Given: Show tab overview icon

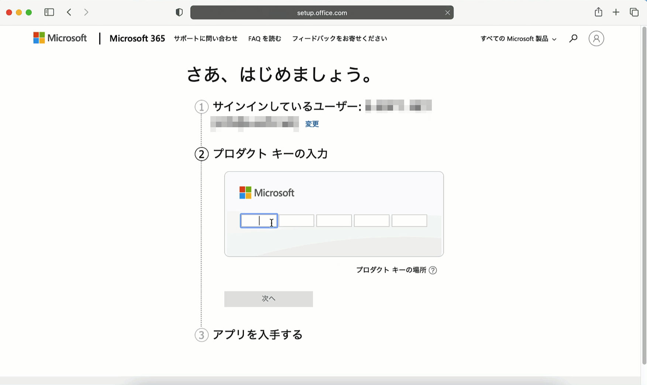Looking at the screenshot, I should point(634,12).
